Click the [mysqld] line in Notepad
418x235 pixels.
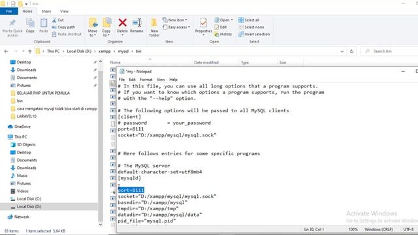129,178
